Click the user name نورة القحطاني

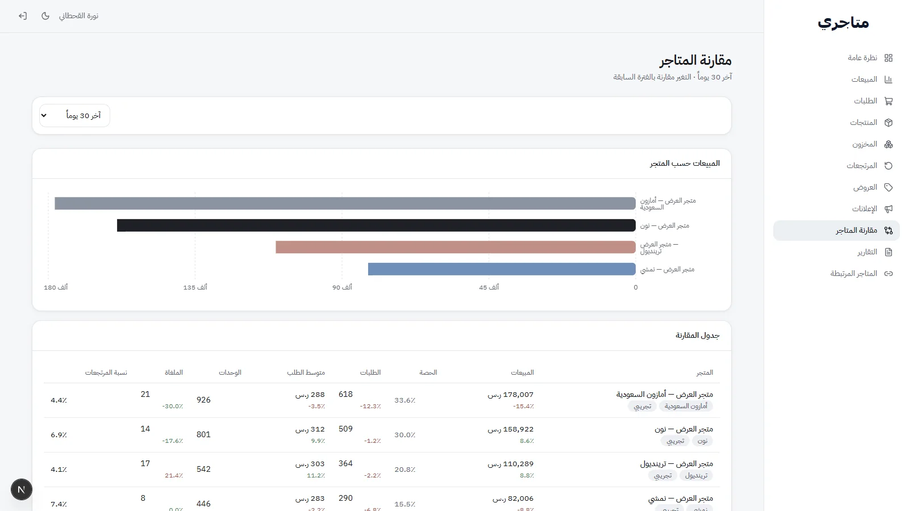(x=78, y=16)
